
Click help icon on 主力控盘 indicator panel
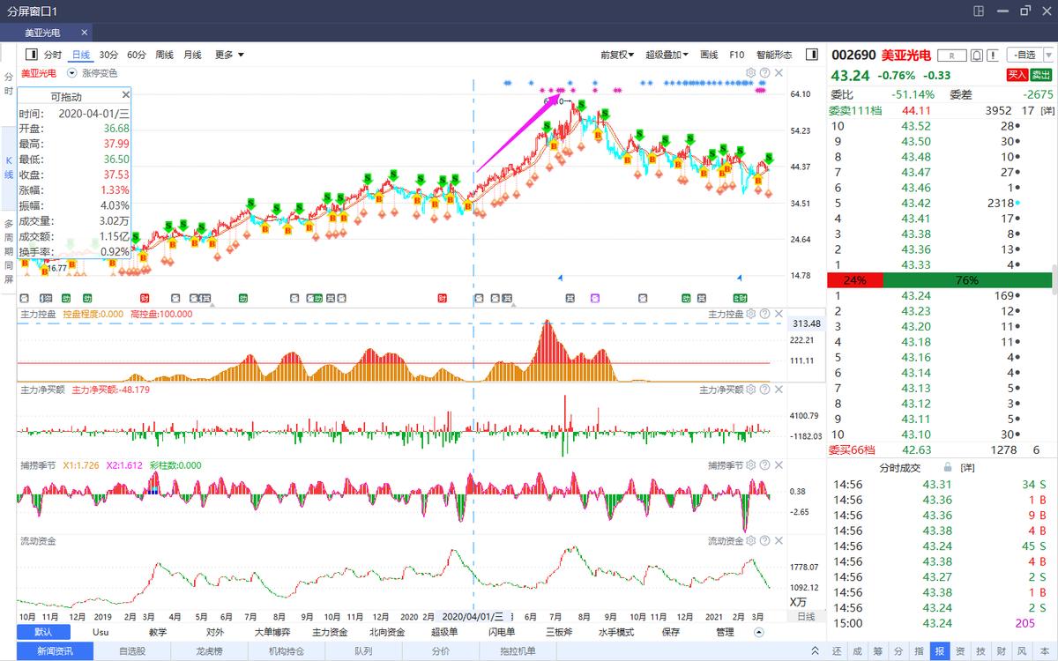(x=764, y=314)
